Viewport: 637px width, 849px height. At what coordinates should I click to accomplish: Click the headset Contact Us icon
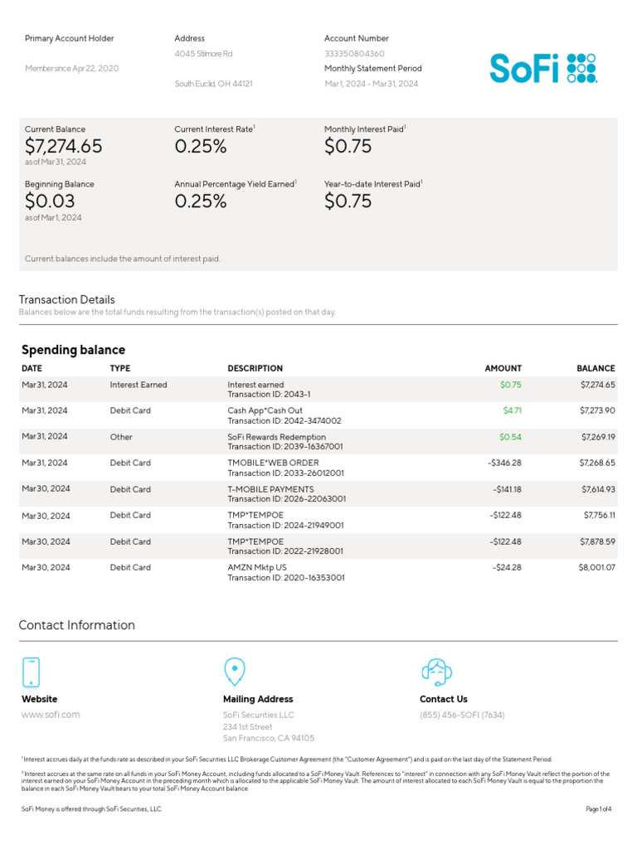[x=436, y=672]
